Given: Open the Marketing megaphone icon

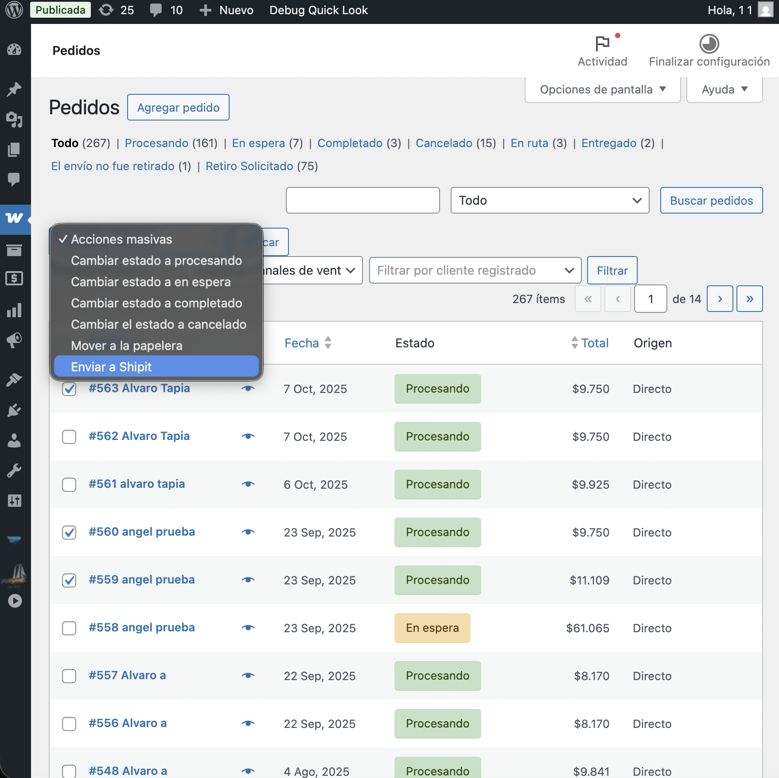Looking at the screenshot, I should click(14, 340).
